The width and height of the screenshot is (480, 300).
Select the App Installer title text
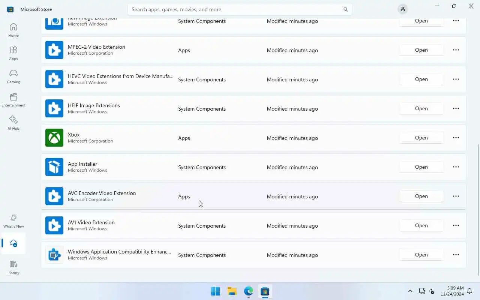(x=82, y=164)
